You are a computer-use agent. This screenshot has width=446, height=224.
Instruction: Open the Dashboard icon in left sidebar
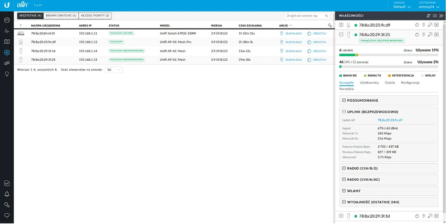[7, 21]
